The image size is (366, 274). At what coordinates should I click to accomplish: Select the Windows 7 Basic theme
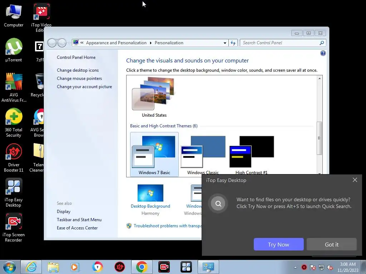(x=154, y=154)
